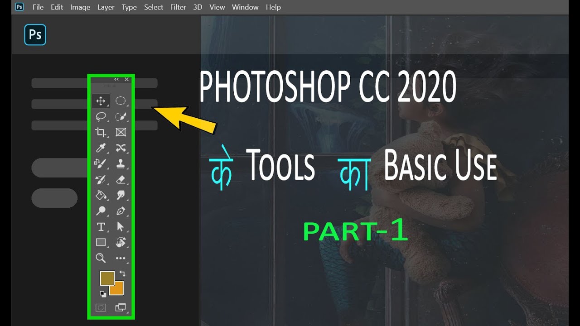580x326 pixels.
Task: Select the Content-Aware Move tool
Action: [120, 148]
